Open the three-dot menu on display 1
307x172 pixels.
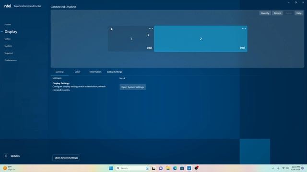tap(151, 28)
